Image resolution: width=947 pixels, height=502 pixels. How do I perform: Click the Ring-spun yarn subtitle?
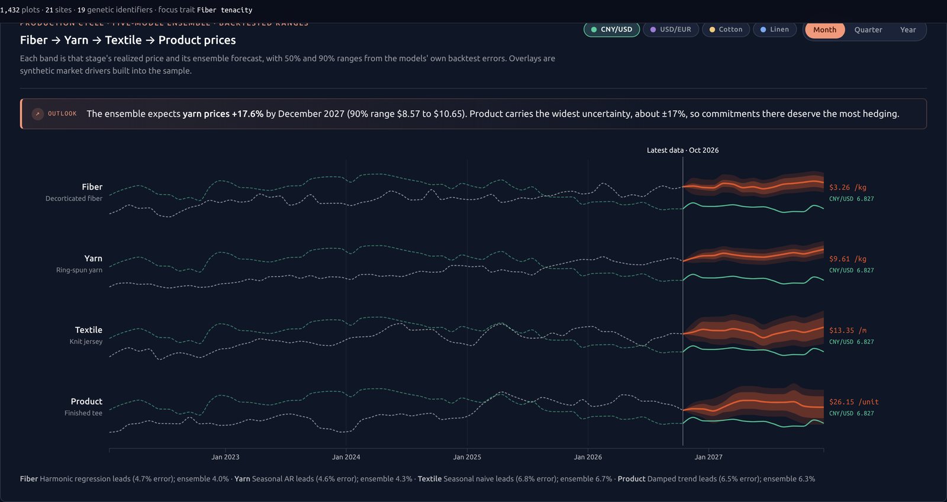pyautogui.click(x=79, y=271)
